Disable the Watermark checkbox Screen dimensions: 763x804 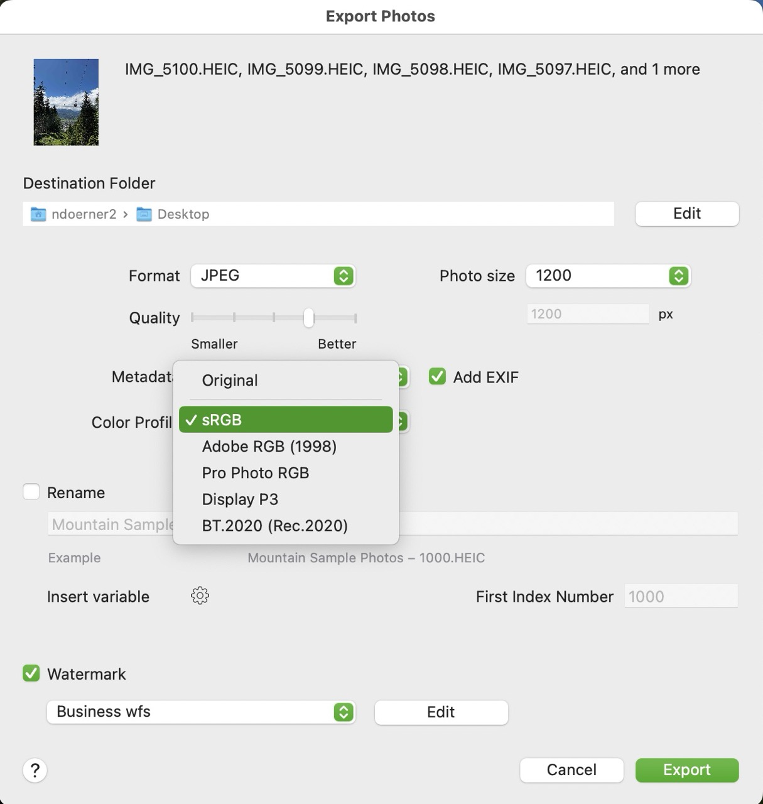tap(30, 673)
